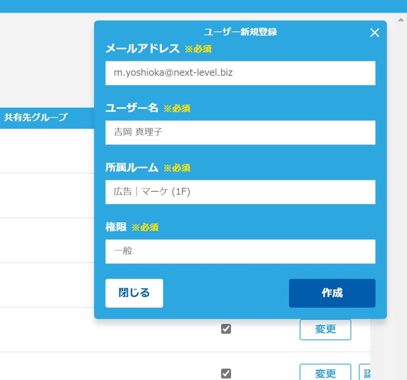Open the 所属ルーム selection showing 広告｜マーケ (1F)
This screenshot has height=380, width=407.
[240, 192]
